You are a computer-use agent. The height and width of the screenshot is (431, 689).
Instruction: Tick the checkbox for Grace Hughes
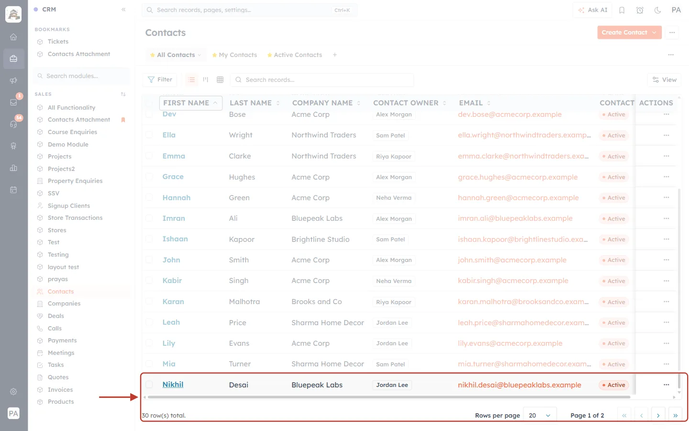[x=149, y=177]
